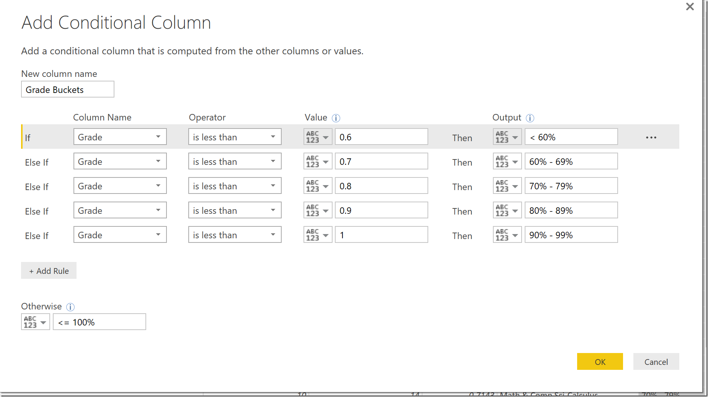Click the info icon next to Value
The image size is (708, 397).
pos(336,118)
